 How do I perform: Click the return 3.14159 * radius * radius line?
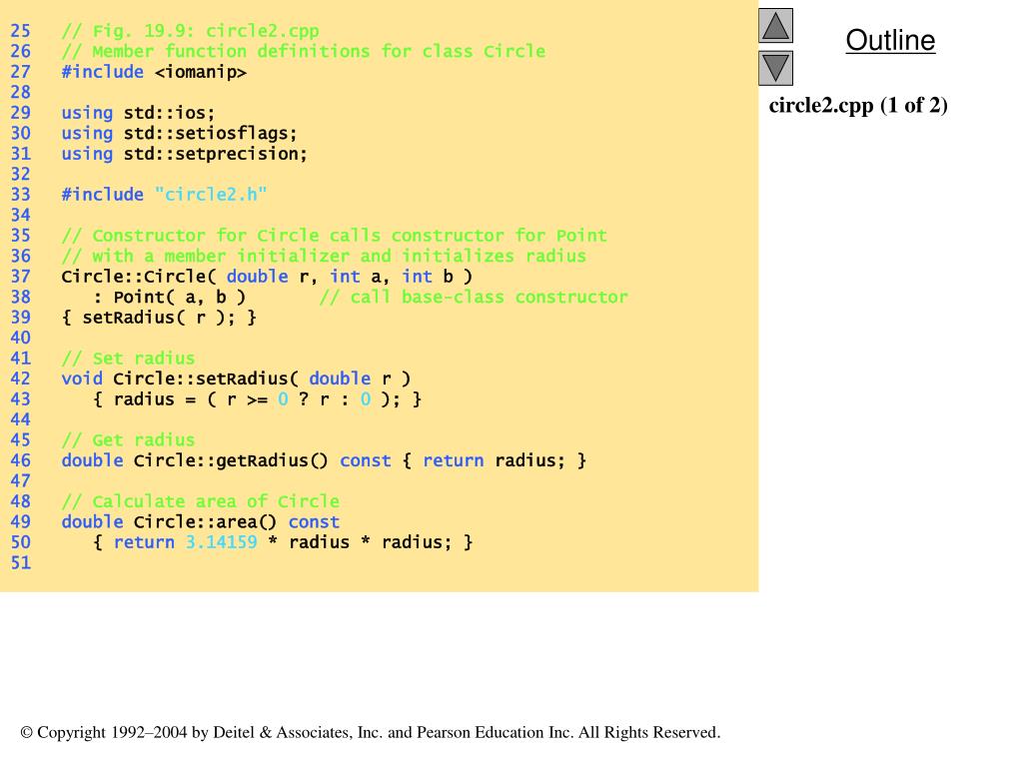283,542
